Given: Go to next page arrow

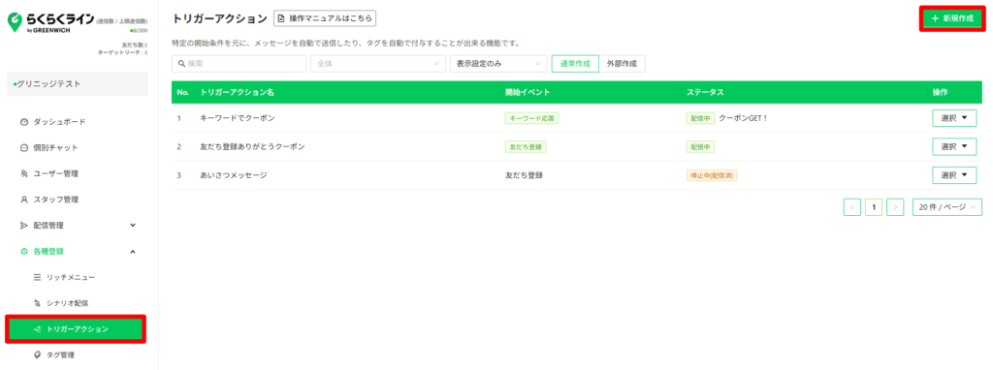Looking at the screenshot, I should coord(895,207).
